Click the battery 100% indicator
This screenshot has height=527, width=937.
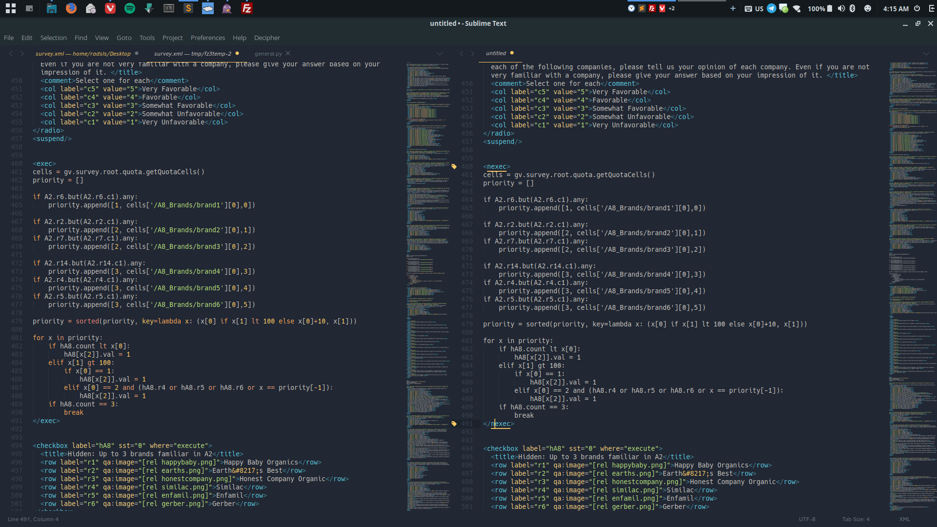click(820, 8)
